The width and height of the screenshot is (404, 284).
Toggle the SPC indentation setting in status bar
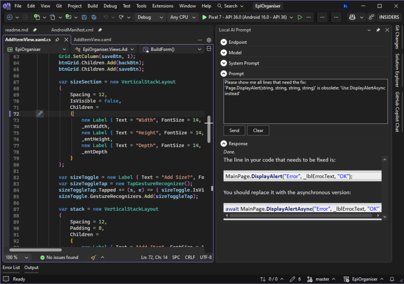[176, 257]
